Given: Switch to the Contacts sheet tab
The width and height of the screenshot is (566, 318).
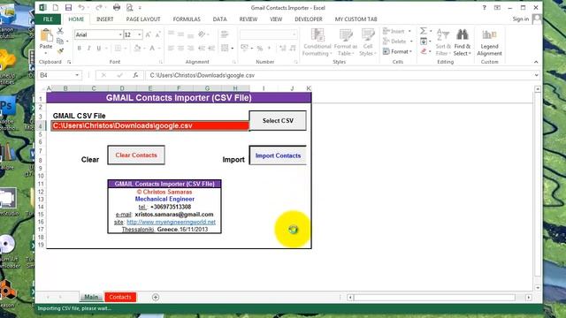Looking at the screenshot, I should coord(120,297).
